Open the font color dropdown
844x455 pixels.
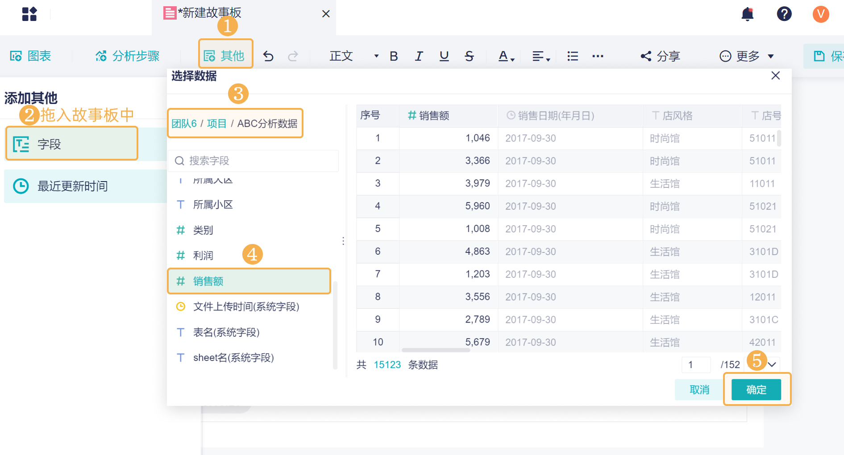tap(506, 56)
